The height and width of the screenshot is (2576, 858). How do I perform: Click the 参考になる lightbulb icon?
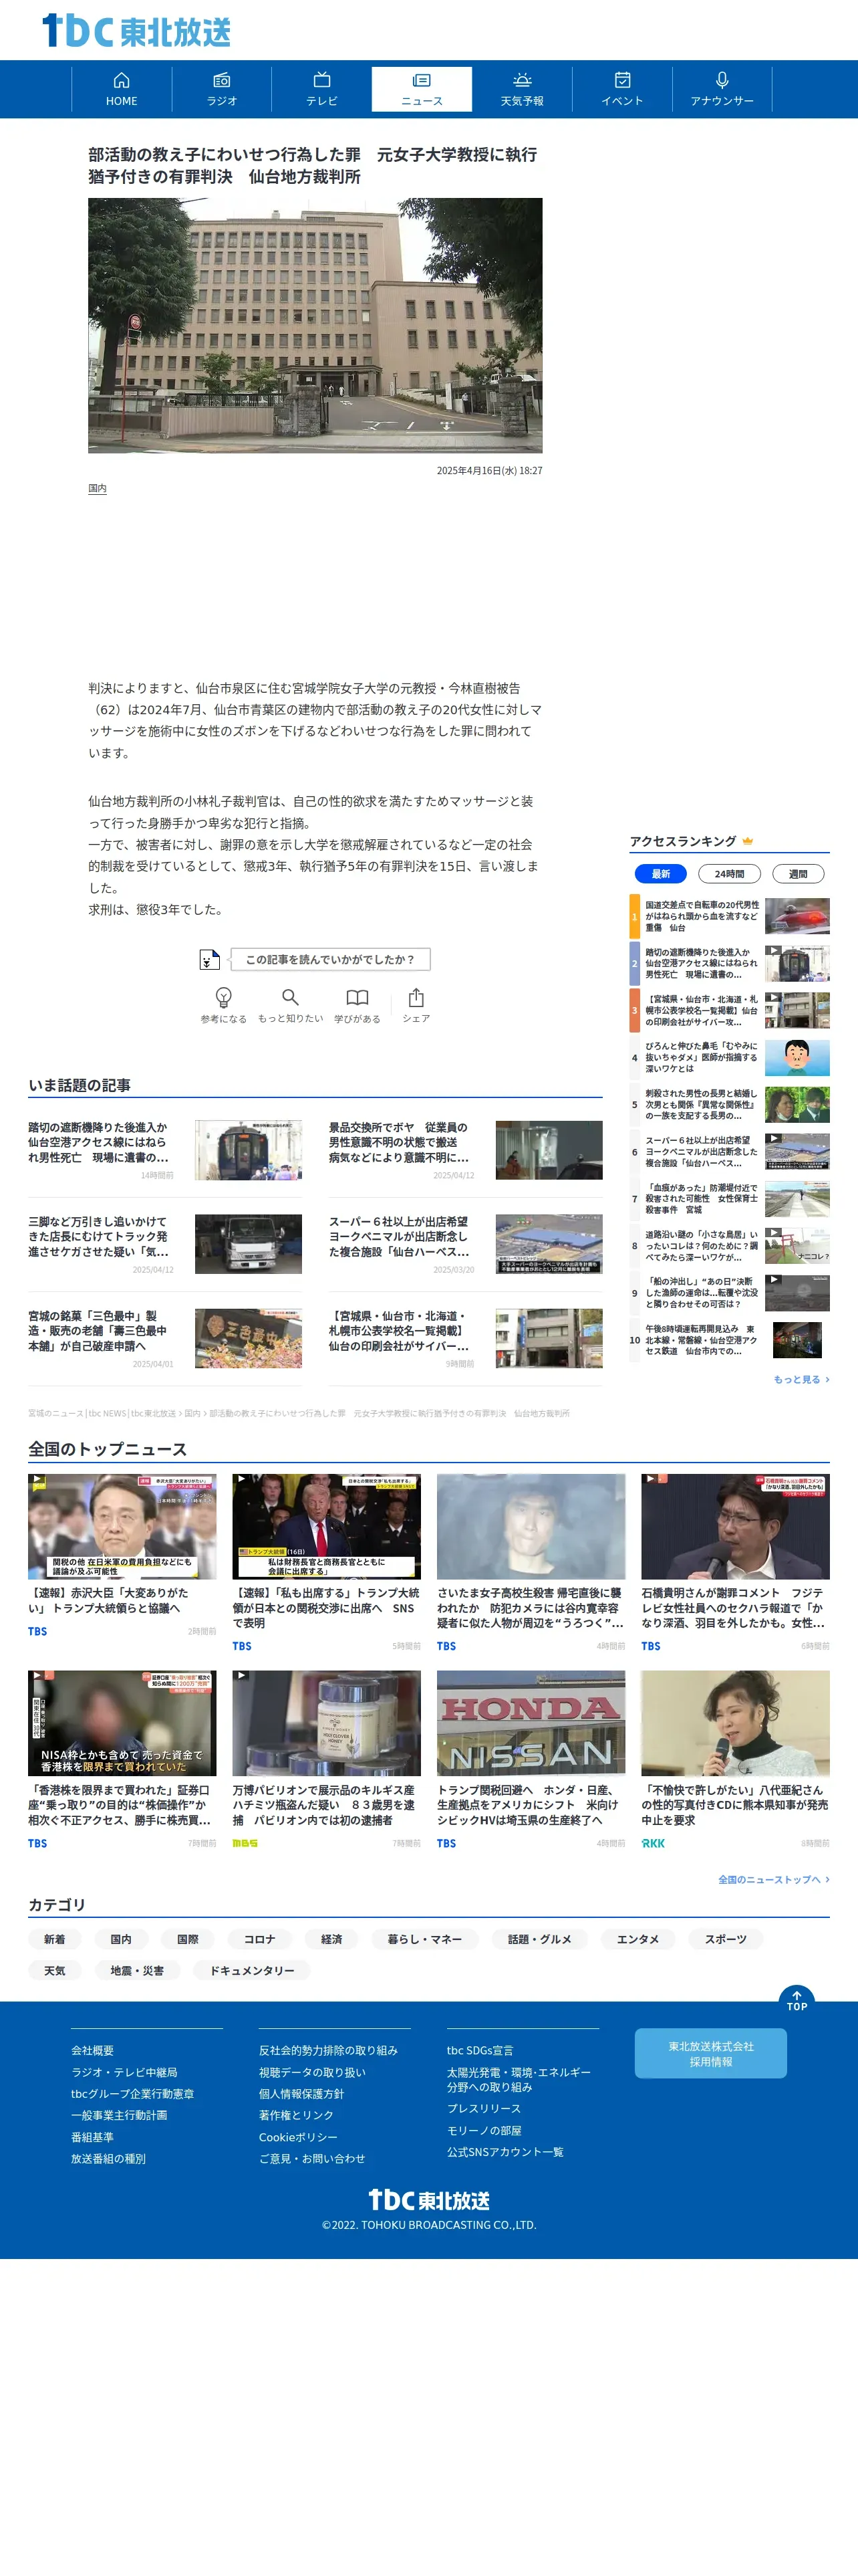224,997
